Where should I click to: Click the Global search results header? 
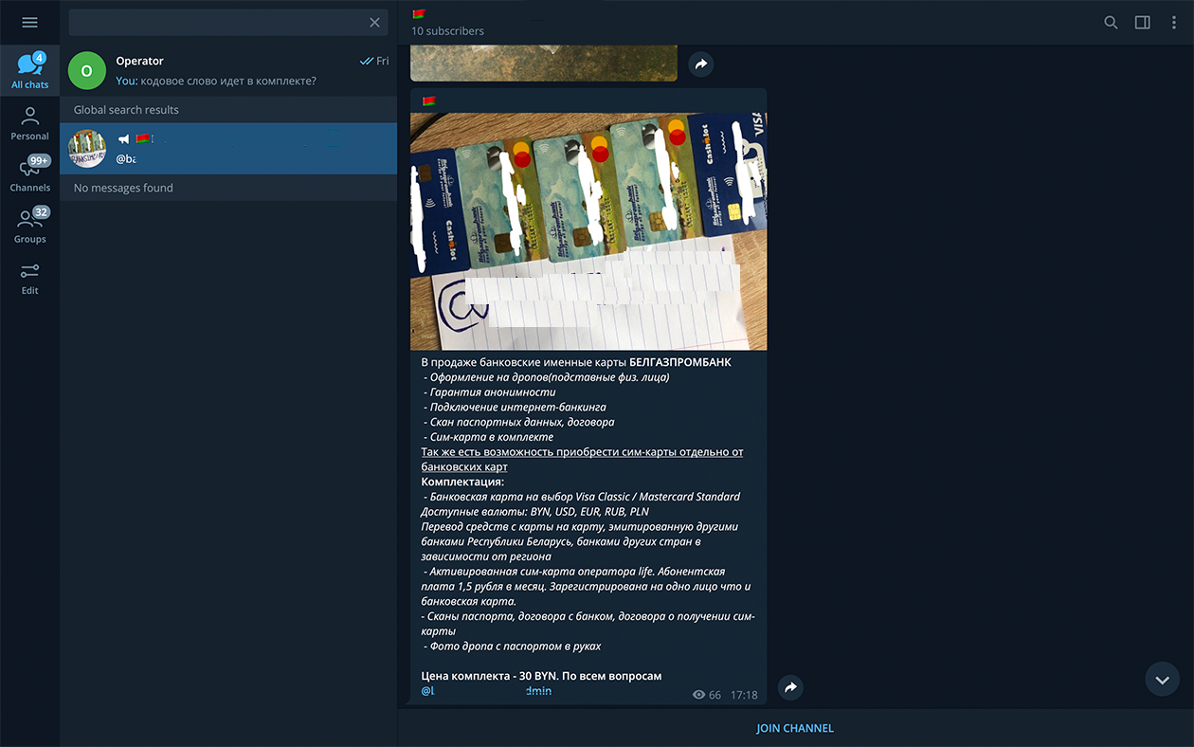126,110
